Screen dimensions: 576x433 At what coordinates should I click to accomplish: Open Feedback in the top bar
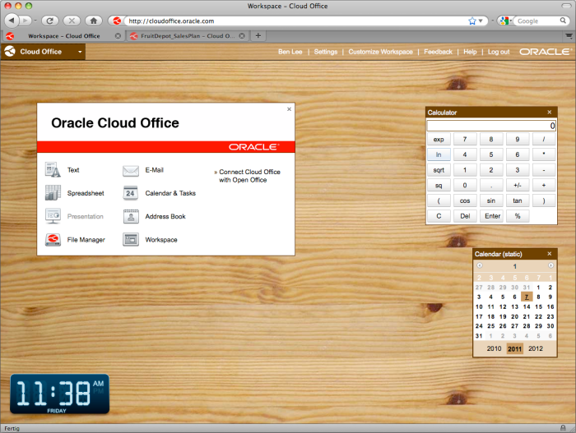pos(438,52)
